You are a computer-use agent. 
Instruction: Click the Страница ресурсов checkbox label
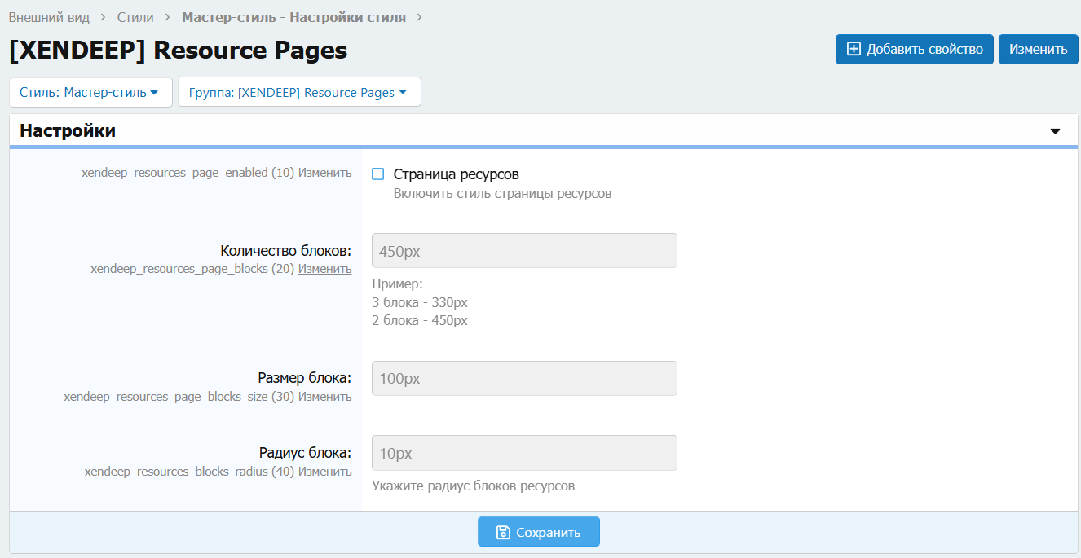click(456, 174)
